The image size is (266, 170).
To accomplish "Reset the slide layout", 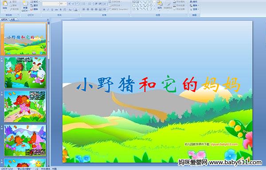I will pyautogui.click(x=35, y=5).
